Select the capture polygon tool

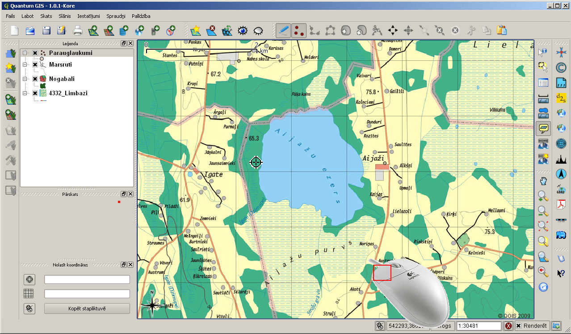(330, 30)
